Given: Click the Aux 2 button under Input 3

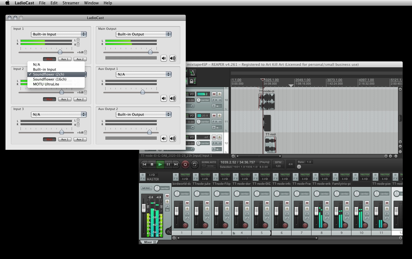Looking at the screenshot, I should coord(80,139).
